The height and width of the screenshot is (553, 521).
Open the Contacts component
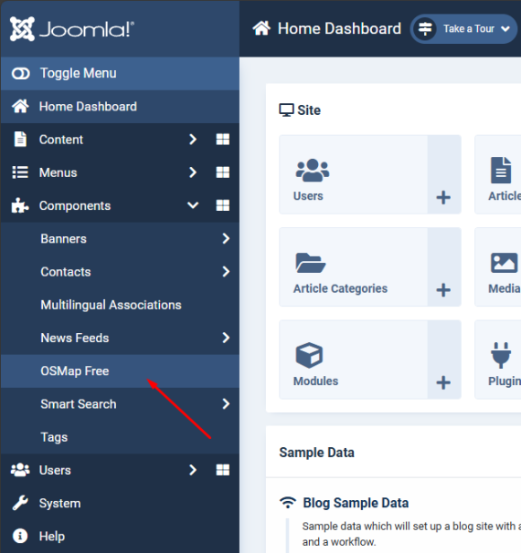pos(66,272)
